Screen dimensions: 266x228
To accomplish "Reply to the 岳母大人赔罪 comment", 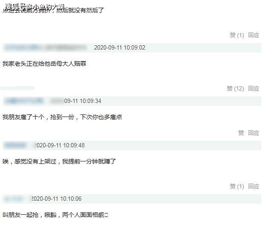I will point(254,88).
